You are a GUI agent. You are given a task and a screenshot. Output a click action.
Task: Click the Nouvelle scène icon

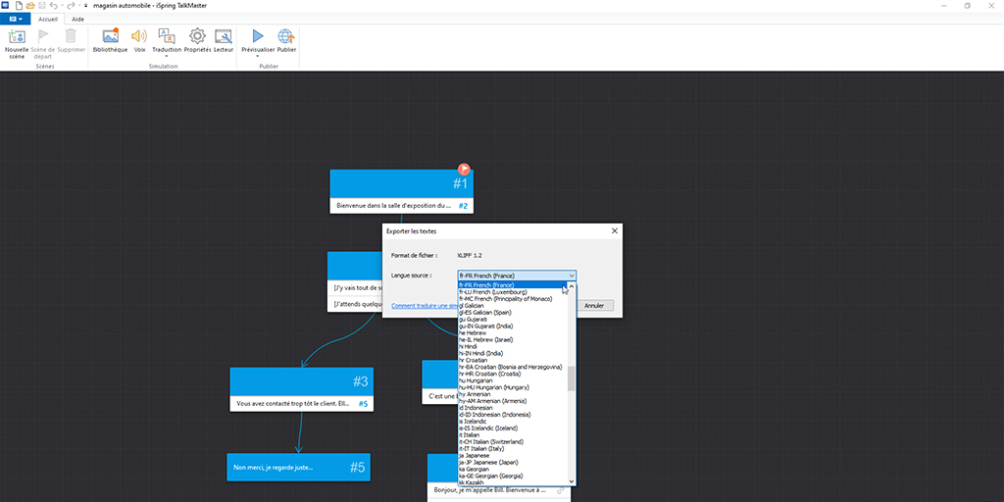pos(17,36)
